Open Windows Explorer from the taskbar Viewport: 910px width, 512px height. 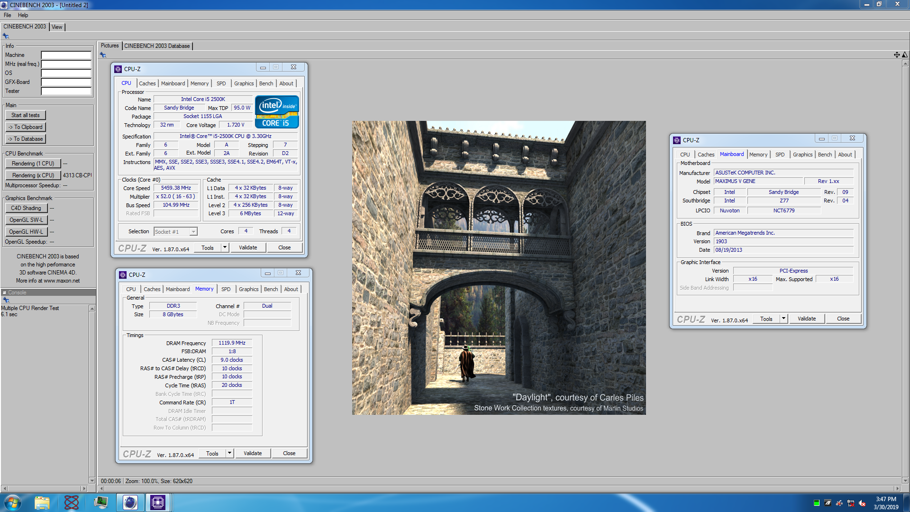point(42,503)
